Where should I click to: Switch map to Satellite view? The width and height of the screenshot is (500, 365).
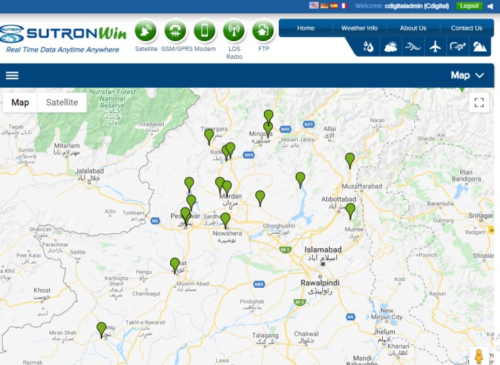(x=62, y=103)
